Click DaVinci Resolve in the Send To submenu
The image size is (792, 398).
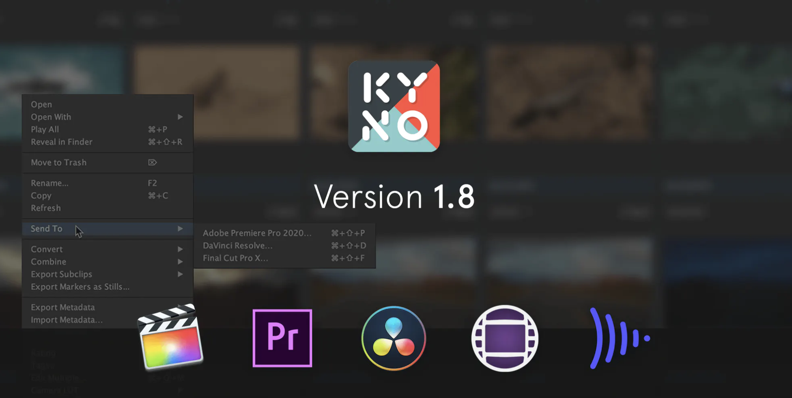click(237, 245)
